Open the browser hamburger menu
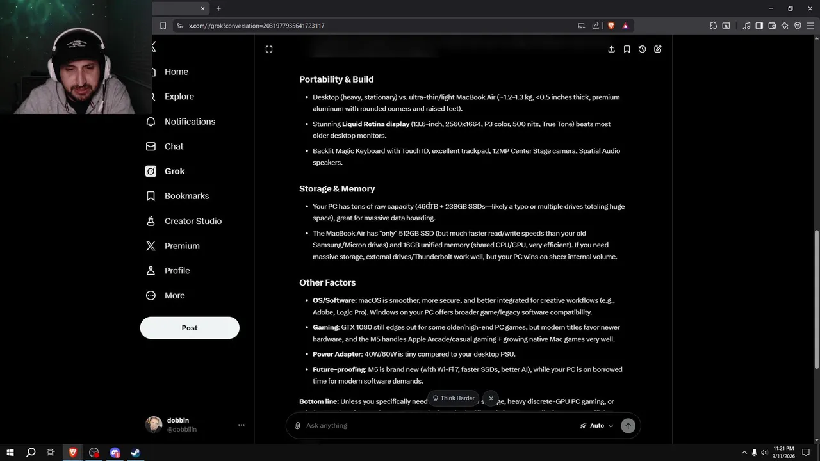 (810, 26)
